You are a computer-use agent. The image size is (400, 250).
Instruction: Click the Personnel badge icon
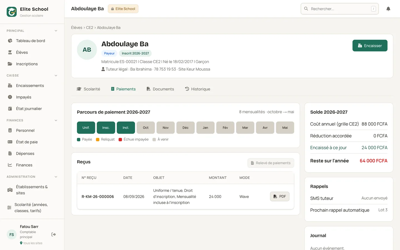point(10,130)
